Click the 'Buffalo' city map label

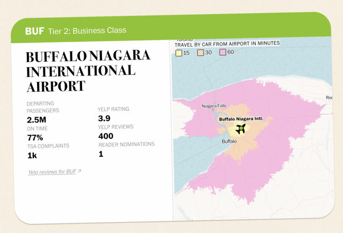point(229,142)
